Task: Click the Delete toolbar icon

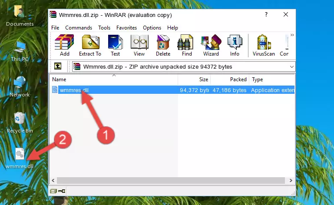Action: pos(163,46)
